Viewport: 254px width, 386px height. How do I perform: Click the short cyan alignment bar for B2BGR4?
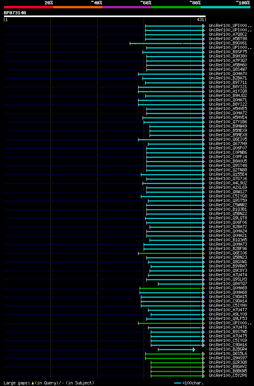177,349
